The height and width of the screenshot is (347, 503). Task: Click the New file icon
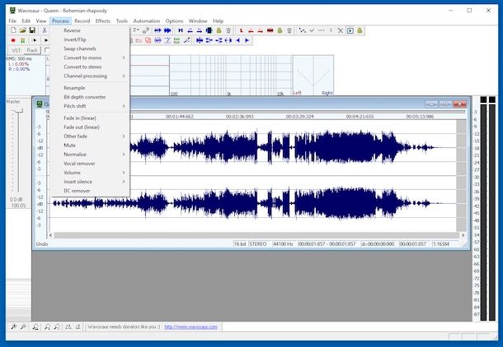12,30
